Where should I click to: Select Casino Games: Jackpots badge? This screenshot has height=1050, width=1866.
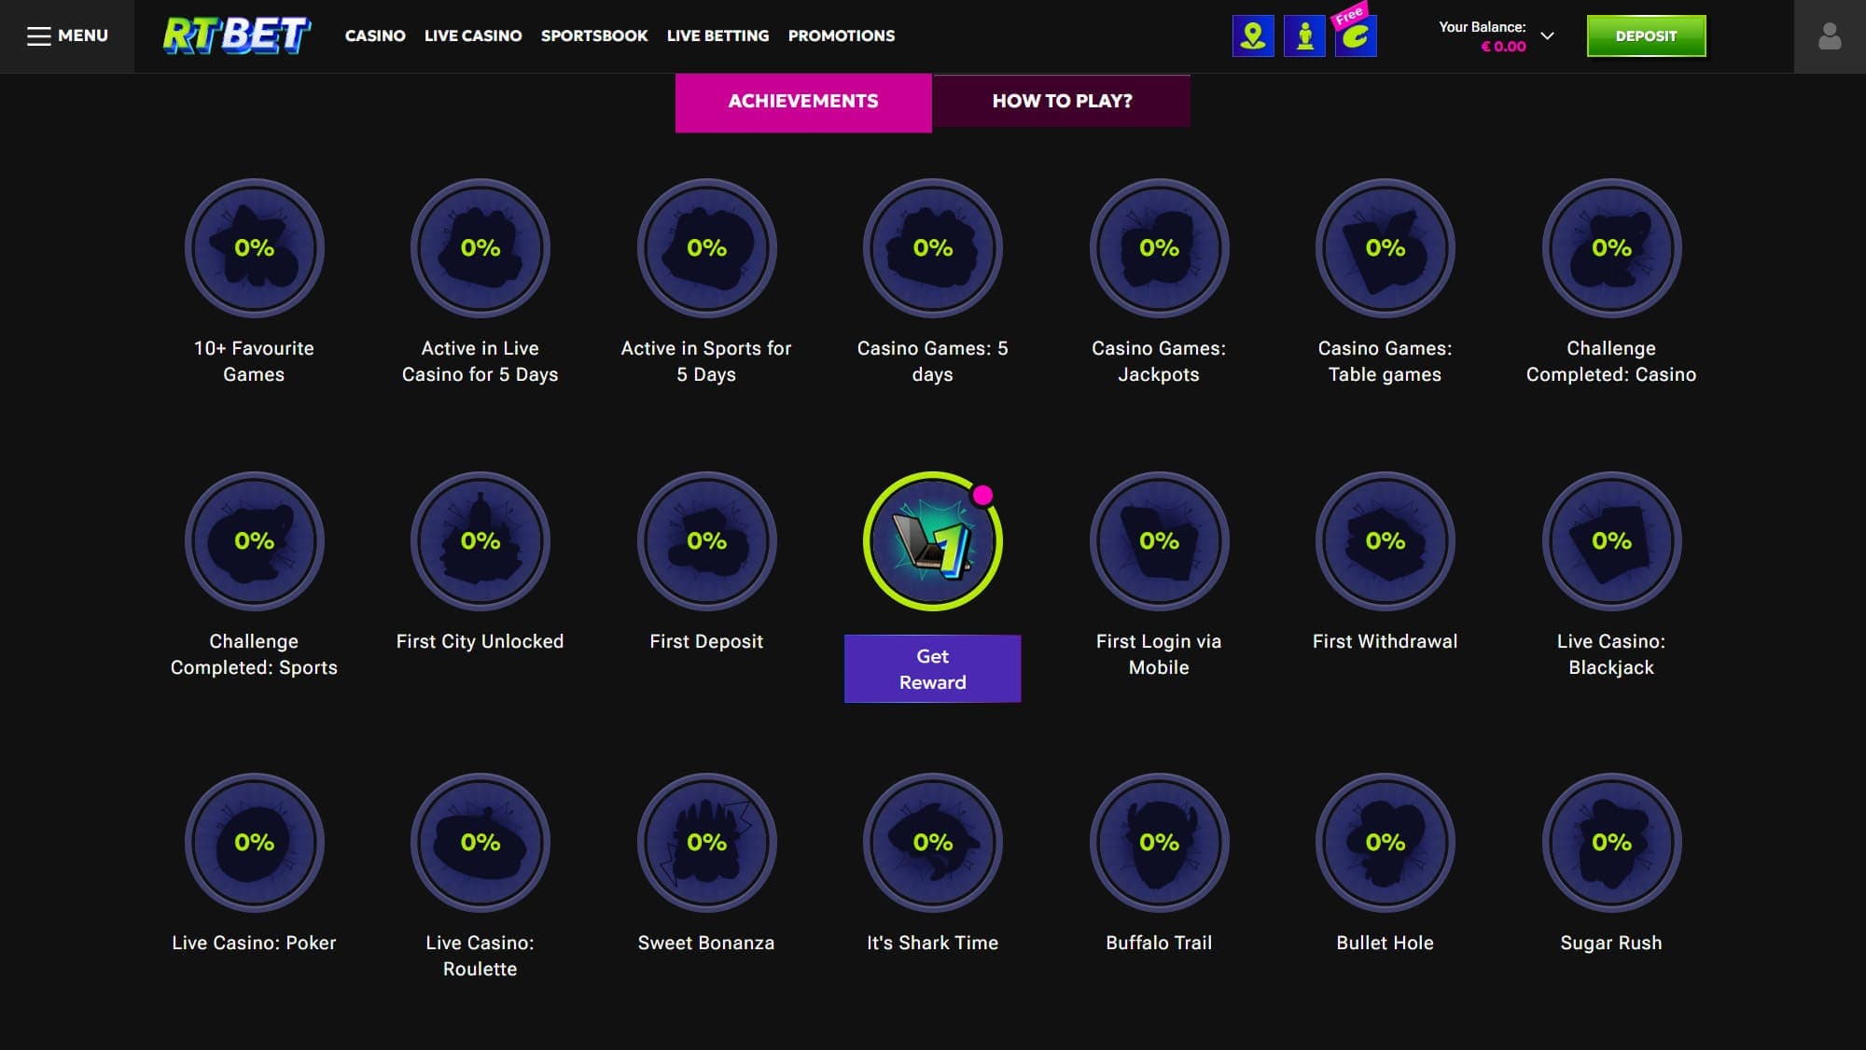click(1159, 248)
